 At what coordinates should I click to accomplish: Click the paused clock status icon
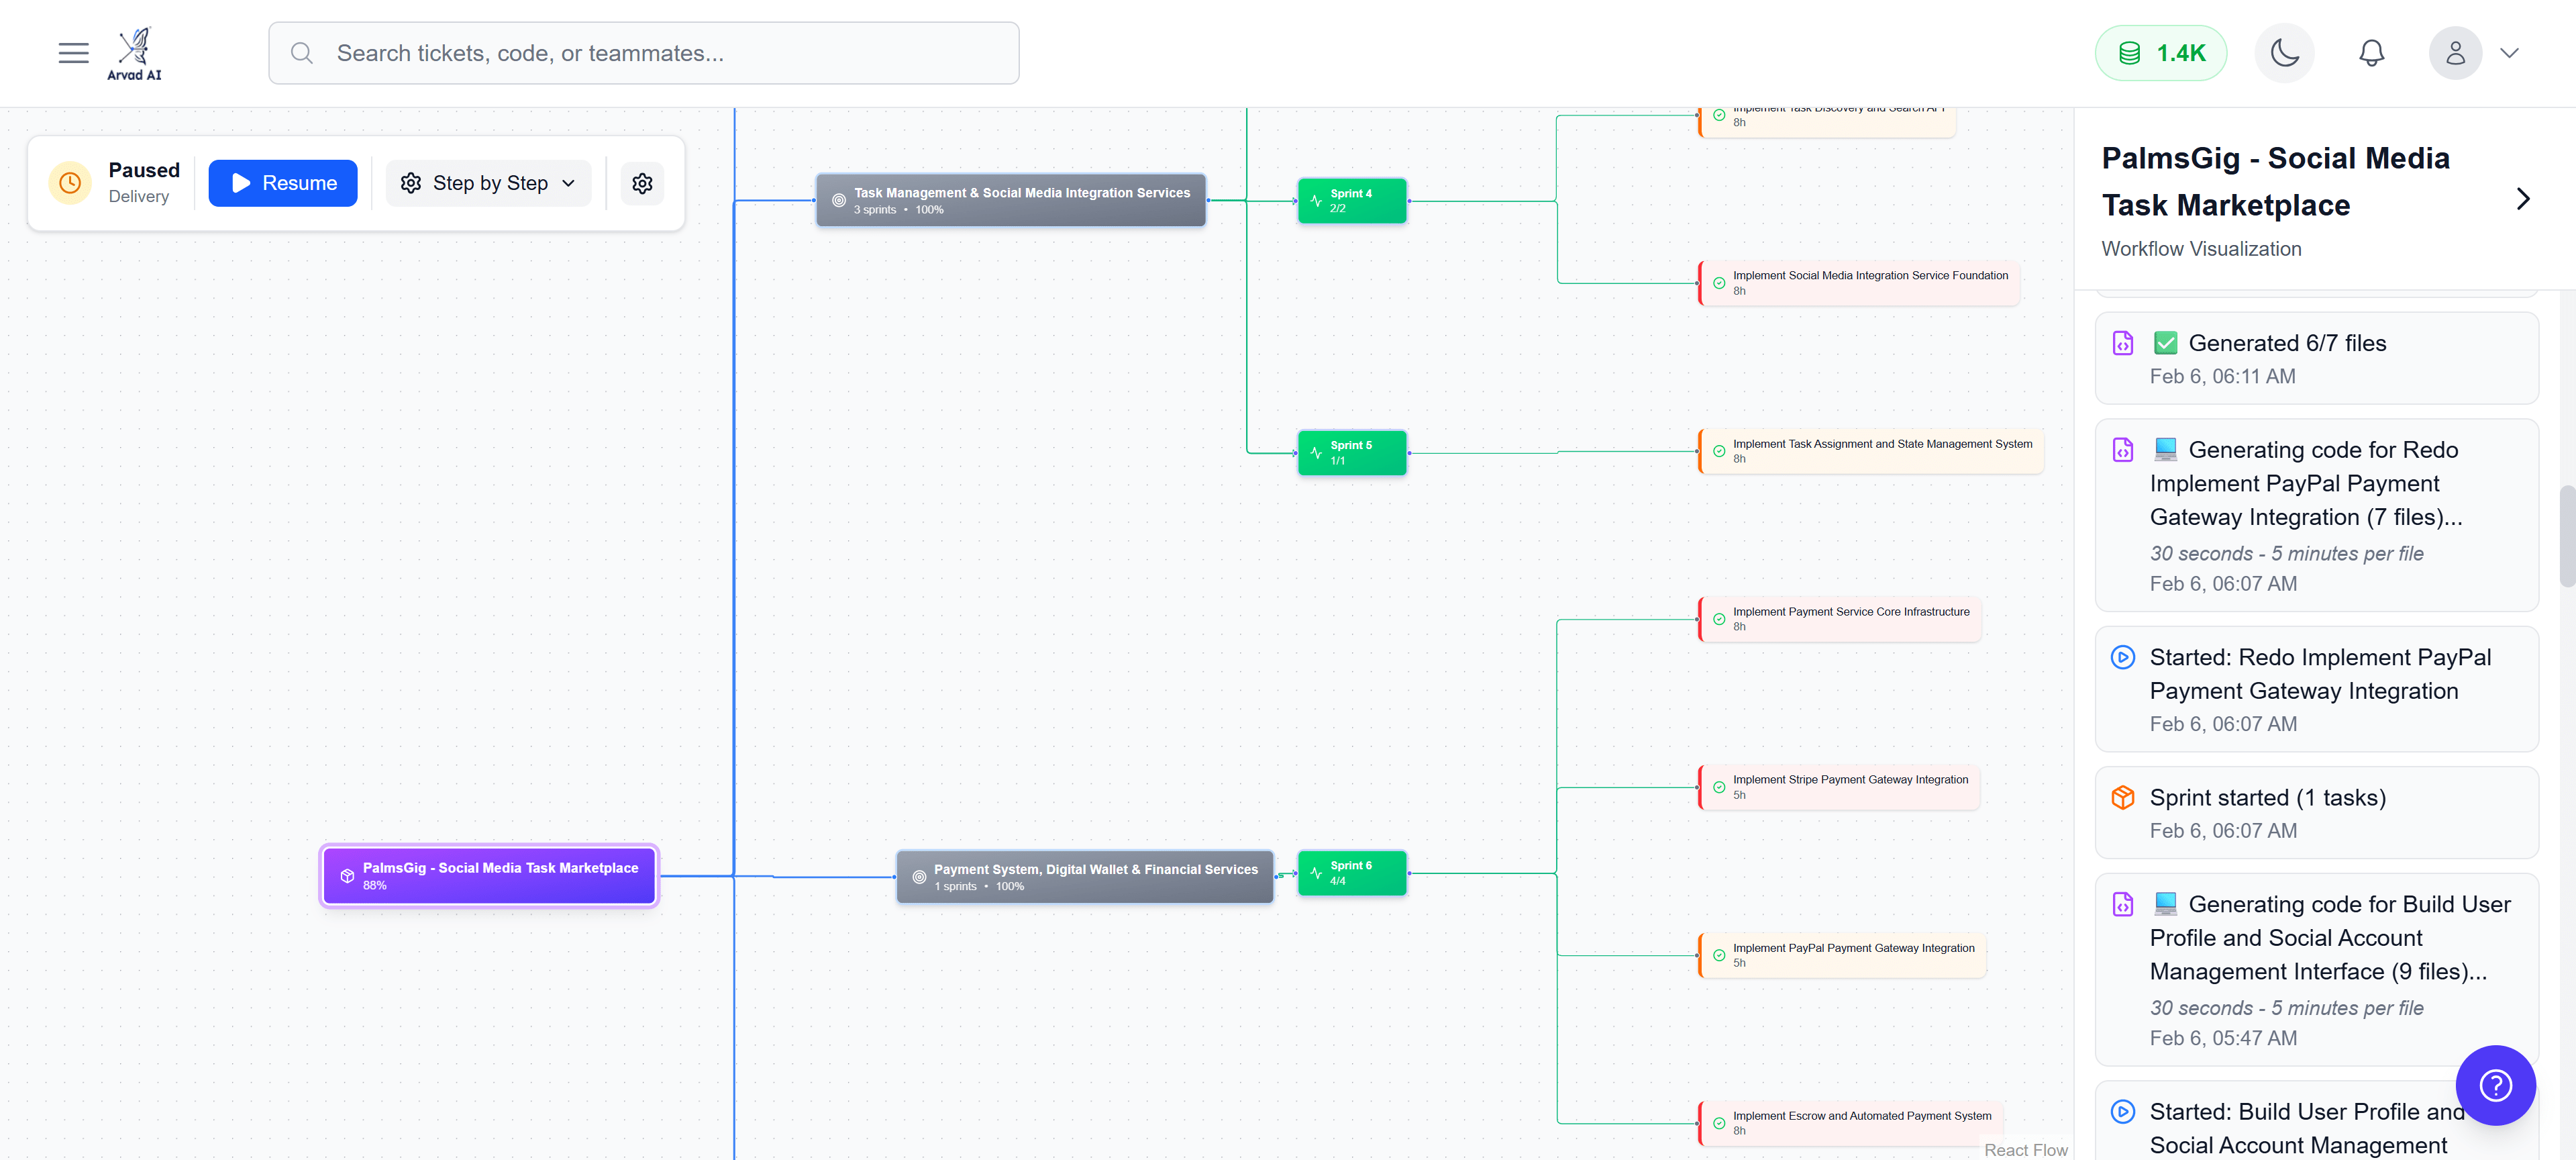pyautogui.click(x=70, y=183)
